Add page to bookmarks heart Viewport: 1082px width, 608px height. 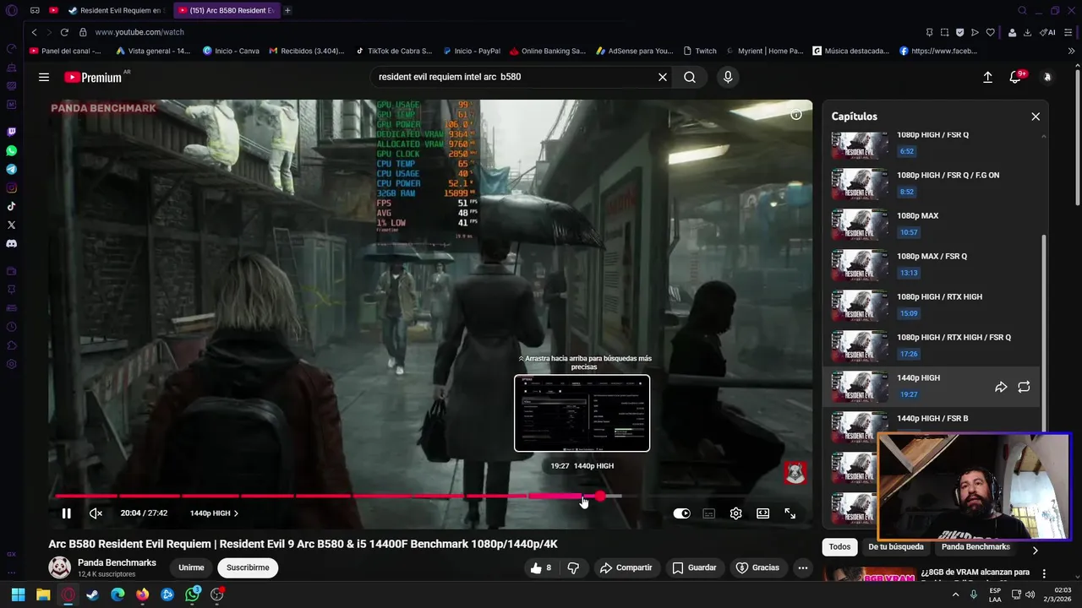(990, 32)
